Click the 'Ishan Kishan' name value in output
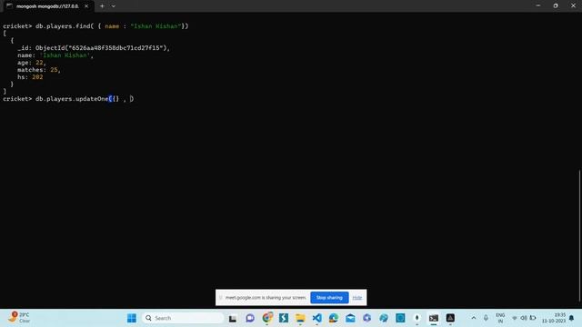 [65, 55]
